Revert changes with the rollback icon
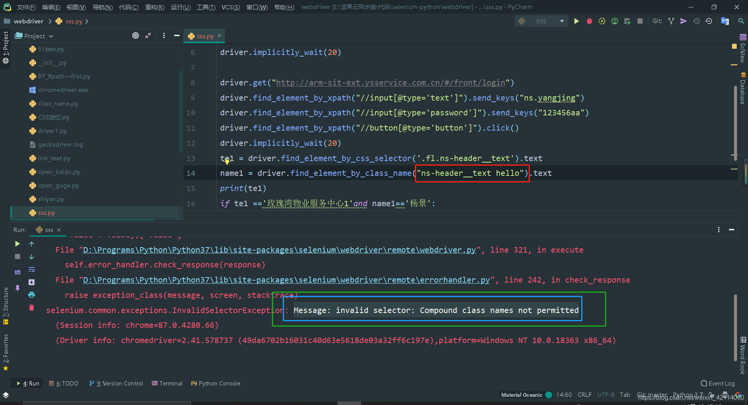The width and height of the screenshot is (748, 405). tap(709, 21)
